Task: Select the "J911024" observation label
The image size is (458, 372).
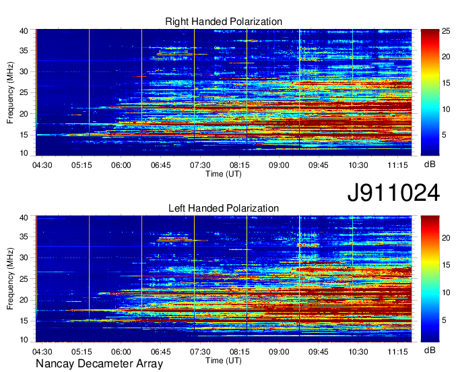Action: [393, 193]
